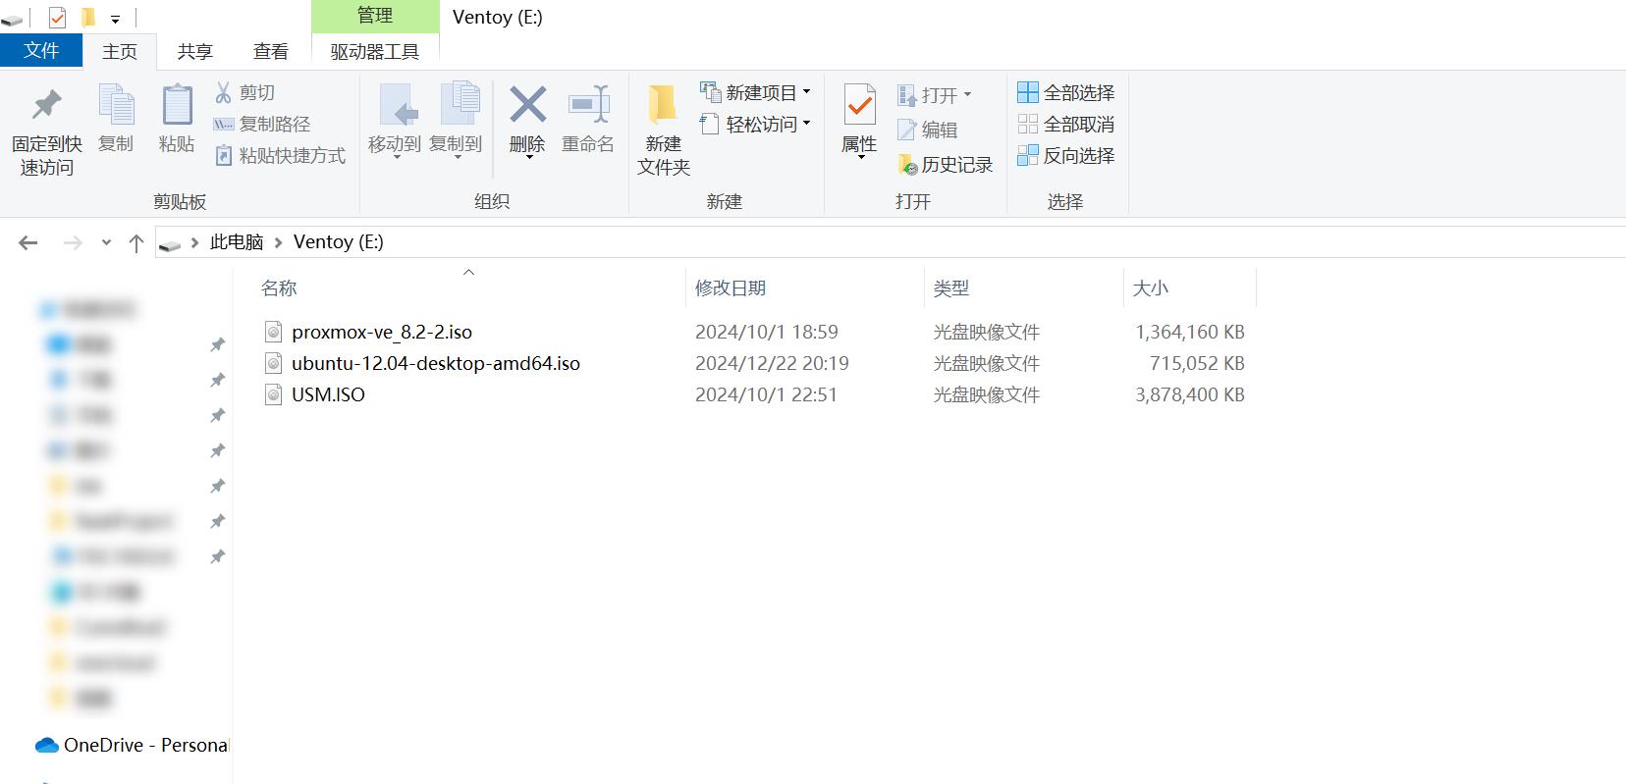
Task: Click the back navigation arrow
Action: [x=28, y=242]
